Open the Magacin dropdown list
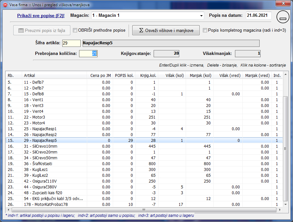This screenshot has width=293, height=222. click(x=201, y=16)
